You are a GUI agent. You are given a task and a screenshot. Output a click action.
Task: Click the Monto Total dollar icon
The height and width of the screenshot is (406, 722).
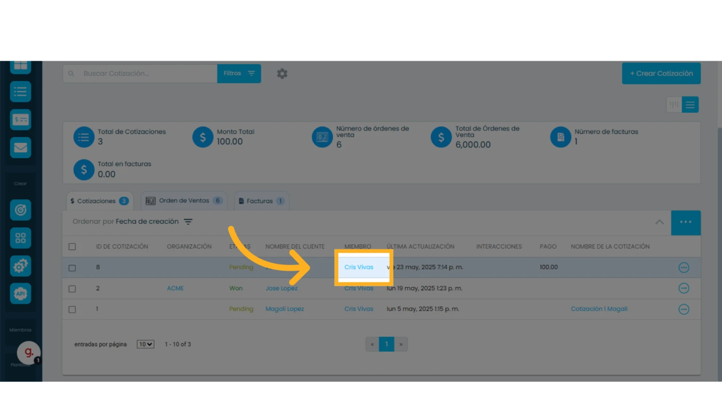tap(203, 137)
